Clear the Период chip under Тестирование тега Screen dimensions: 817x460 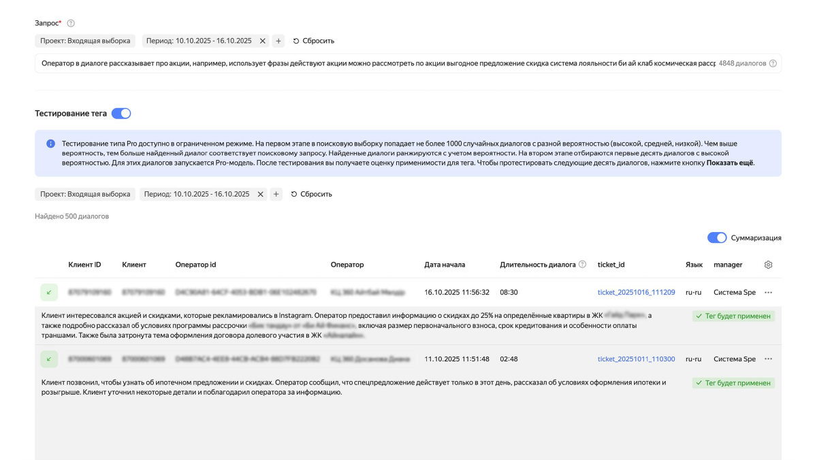click(x=260, y=194)
